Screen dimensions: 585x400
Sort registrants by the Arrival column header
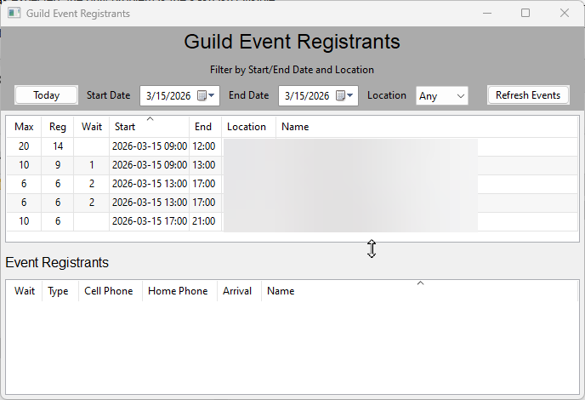237,291
